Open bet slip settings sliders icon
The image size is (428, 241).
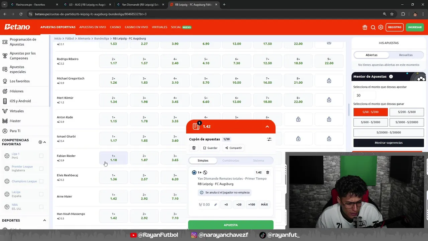(x=269, y=139)
